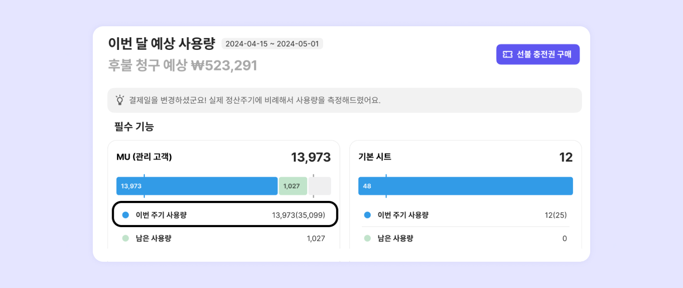This screenshot has height=288, width=683.
Task: Open the 기본 시트 card title
Action: pos(375,157)
